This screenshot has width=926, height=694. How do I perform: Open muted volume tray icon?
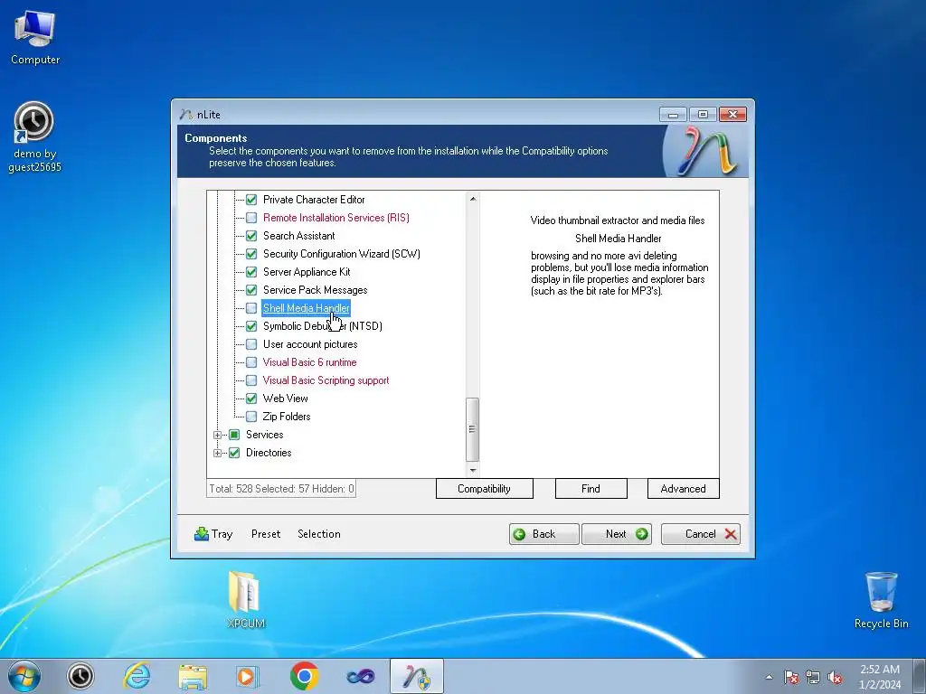(835, 677)
